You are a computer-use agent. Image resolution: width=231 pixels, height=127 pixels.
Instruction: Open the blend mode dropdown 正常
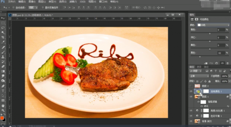[199, 76]
